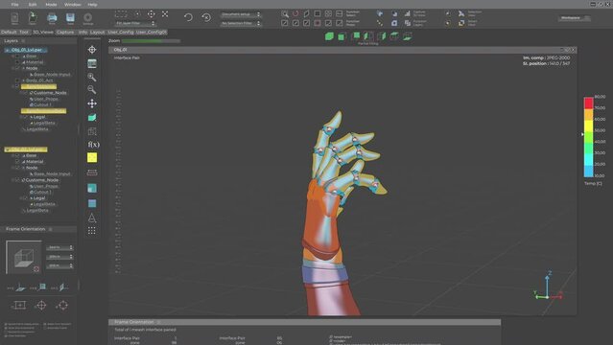This screenshot has height=345, width=613.
Task: Click the reset history clock icon
Action: (206, 17)
